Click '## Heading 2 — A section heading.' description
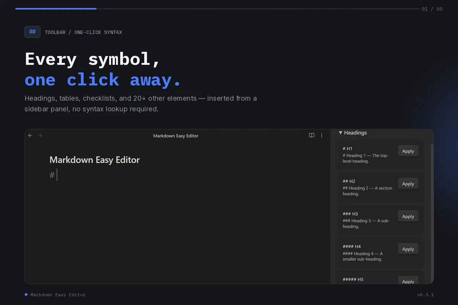Viewport: 458px width, 305px height. coord(368,191)
